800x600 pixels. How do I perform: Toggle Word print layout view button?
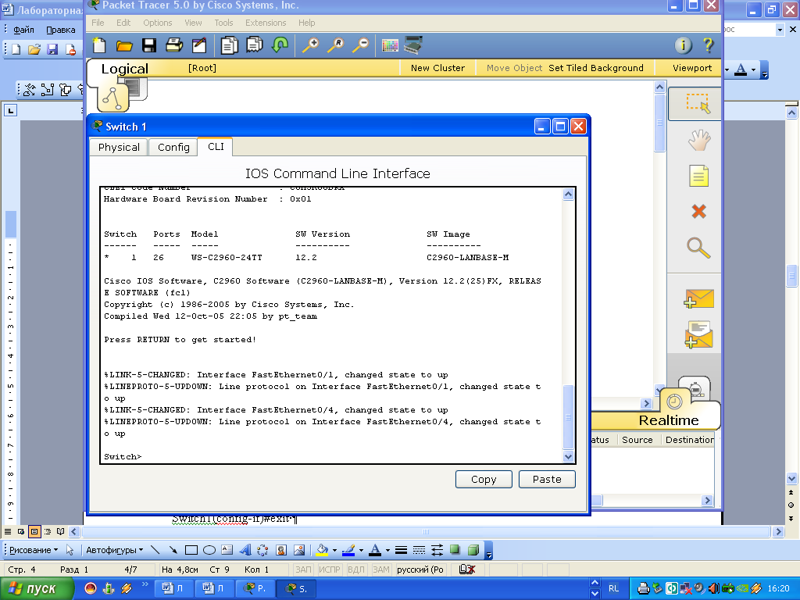pos(34,531)
